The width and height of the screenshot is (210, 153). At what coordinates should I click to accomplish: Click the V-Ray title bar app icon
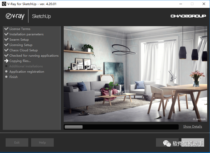point(4,4)
